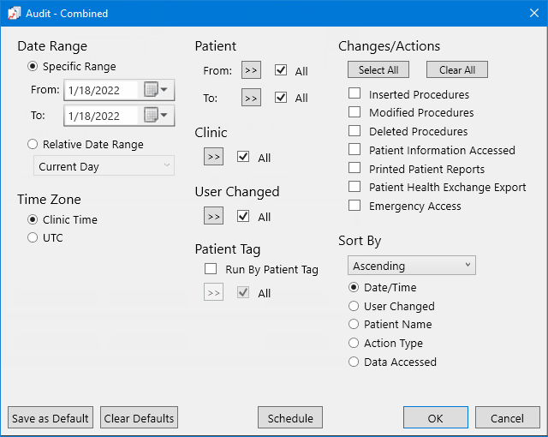This screenshot has width=548, height=437.
Task: Click the Schedule button
Action: point(290,417)
